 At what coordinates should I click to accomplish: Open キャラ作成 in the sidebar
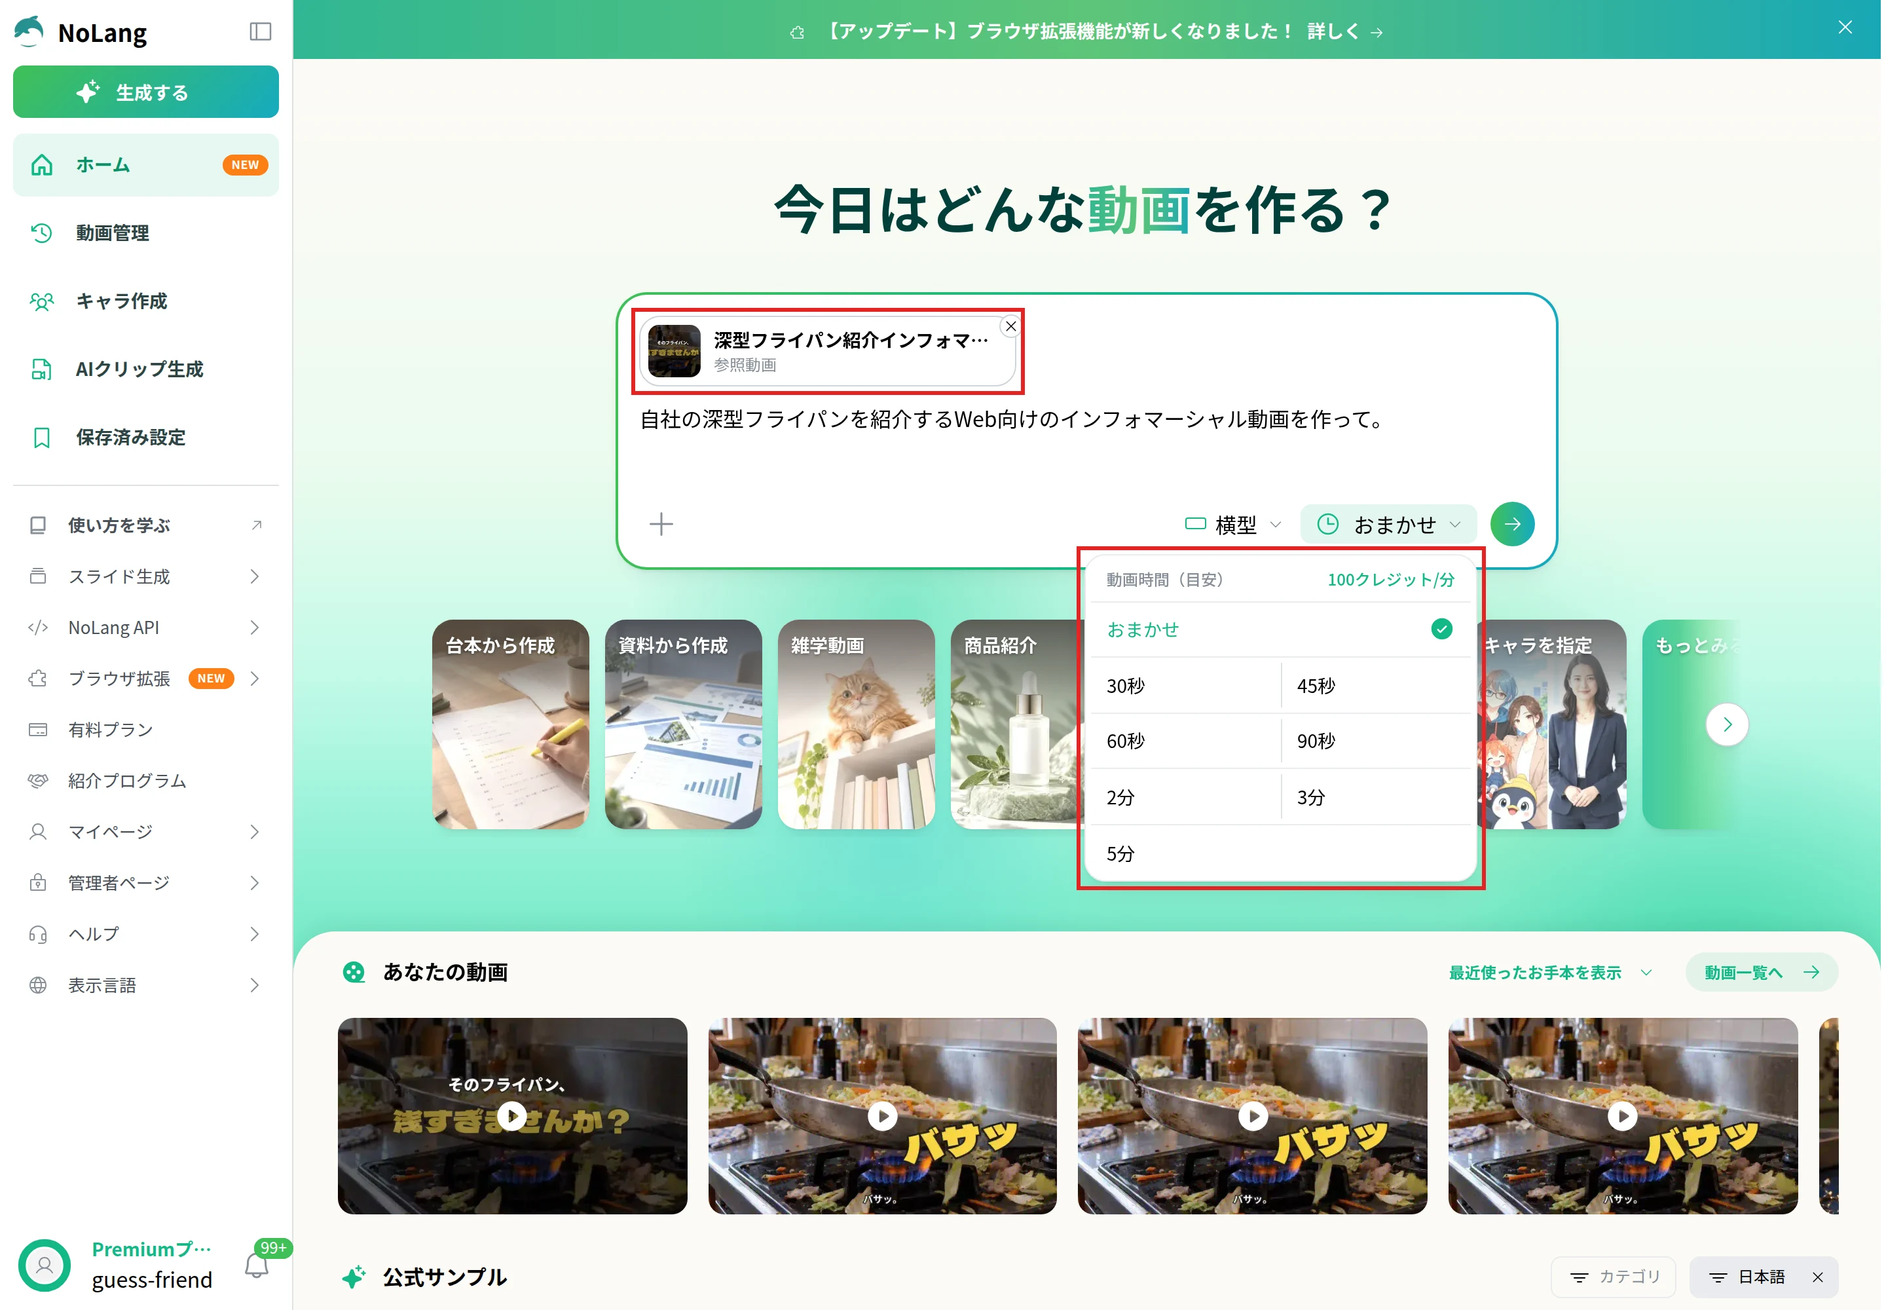(146, 301)
